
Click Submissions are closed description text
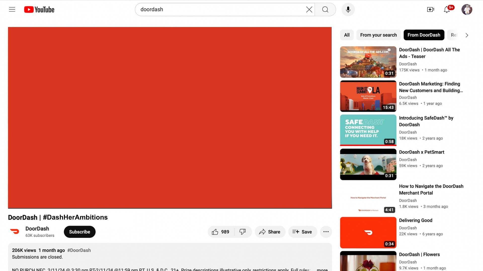pyautogui.click(x=37, y=257)
